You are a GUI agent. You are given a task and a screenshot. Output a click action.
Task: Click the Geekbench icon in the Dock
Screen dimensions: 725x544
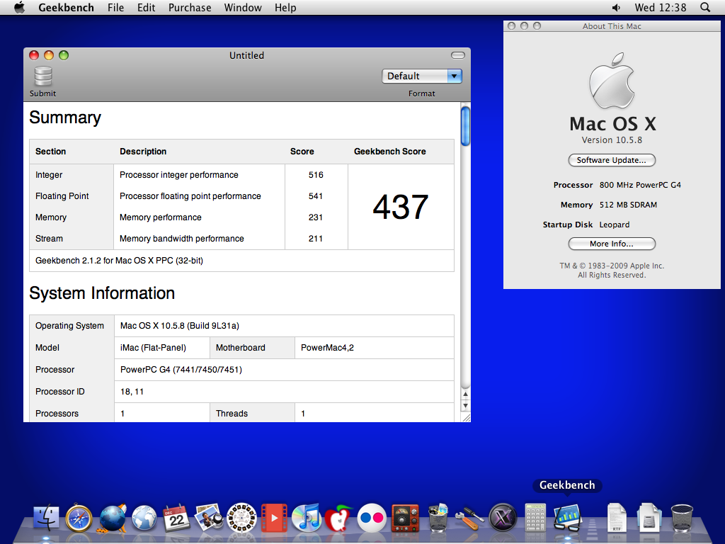tap(567, 517)
